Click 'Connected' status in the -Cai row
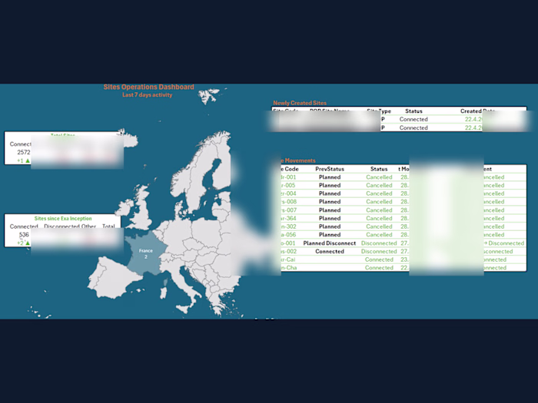Screen dimensions: 538x403 coord(379,259)
